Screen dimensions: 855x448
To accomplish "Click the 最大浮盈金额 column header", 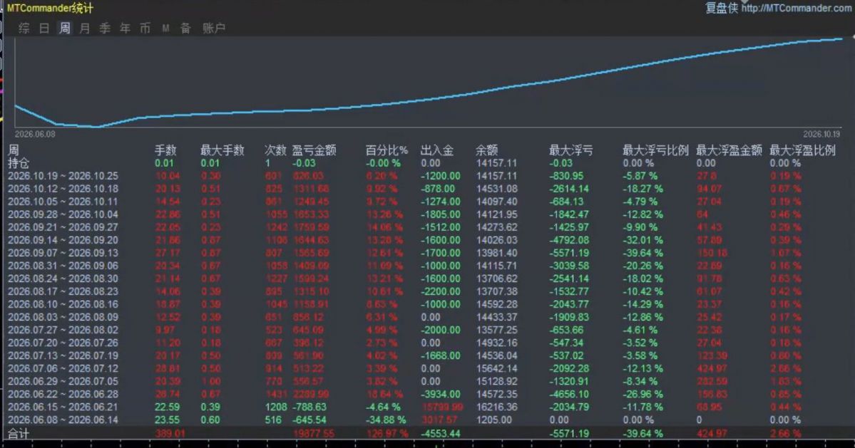I will pyautogui.click(x=729, y=150).
